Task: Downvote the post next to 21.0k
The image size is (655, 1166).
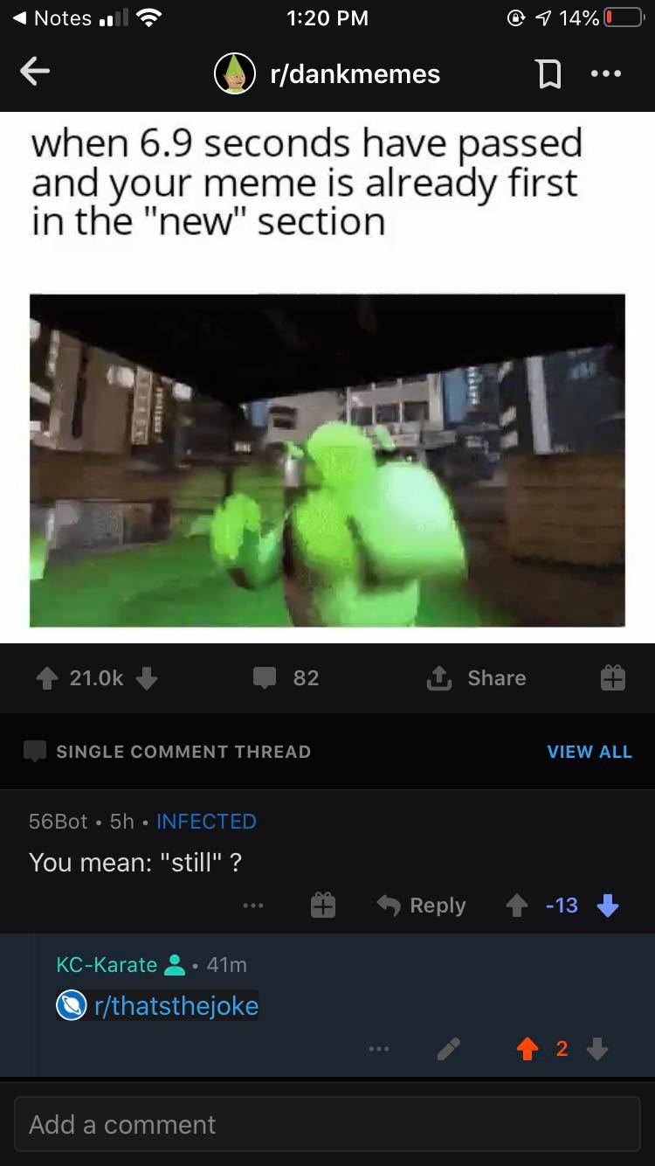Action: [148, 678]
